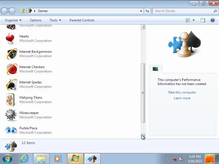Viewport: 219px width, 164px height.
Task: Open the view options dropdown arrow
Action: [x=194, y=20]
